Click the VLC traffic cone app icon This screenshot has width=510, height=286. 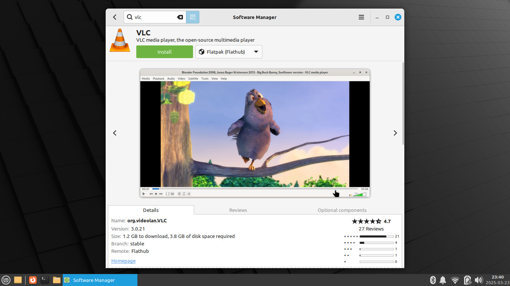click(x=120, y=40)
